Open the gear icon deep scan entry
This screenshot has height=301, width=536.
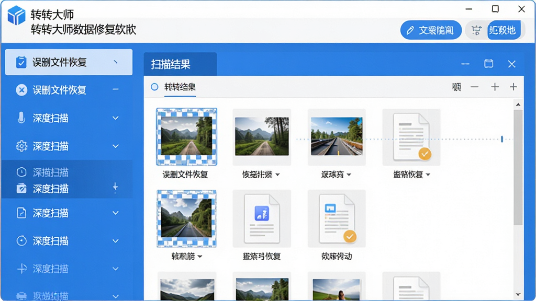(21, 146)
